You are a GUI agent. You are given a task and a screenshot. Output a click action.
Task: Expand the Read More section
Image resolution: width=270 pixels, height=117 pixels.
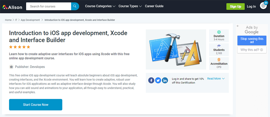[x=216, y=79]
